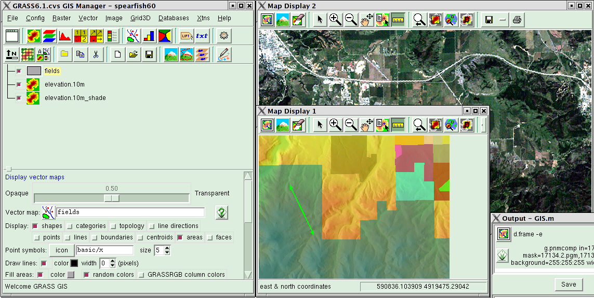Screen dimensions: 594x298
Task: Open the Raster menu
Action: point(61,18)
